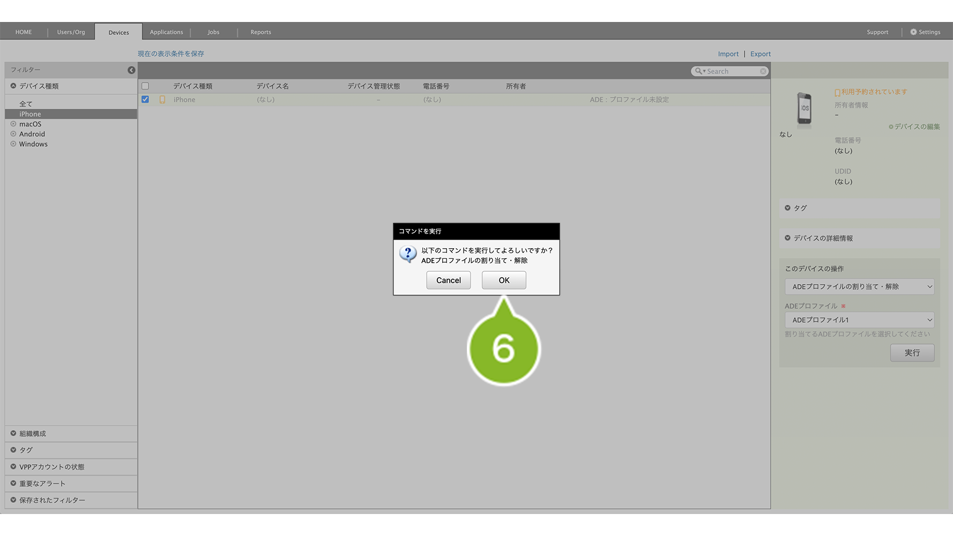Click the search magnifier icon
This screenshot has width=953, height=536.
point(698,71)
